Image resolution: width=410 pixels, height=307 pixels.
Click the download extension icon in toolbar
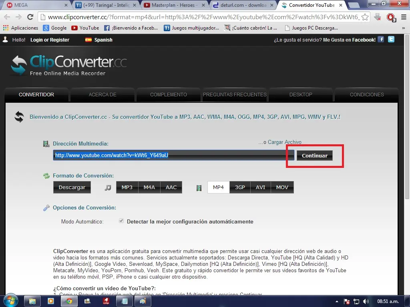click(377, 17)
